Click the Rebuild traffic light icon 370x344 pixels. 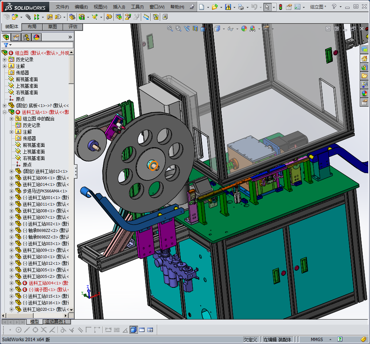(x=280, y=7)
